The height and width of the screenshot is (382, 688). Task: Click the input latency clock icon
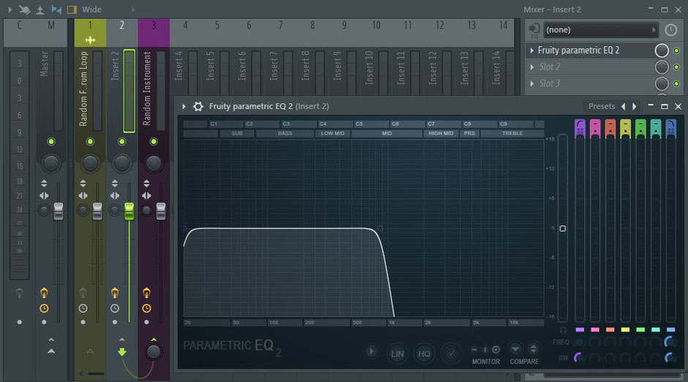click(670, 30)
